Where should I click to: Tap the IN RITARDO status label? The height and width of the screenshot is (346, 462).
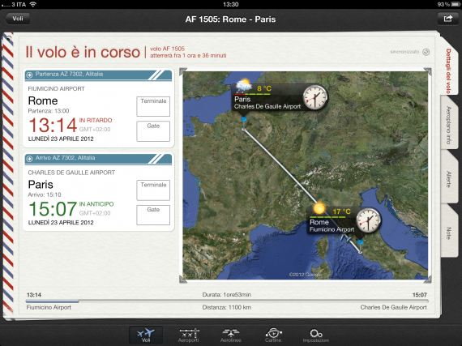tap(96, 120)
